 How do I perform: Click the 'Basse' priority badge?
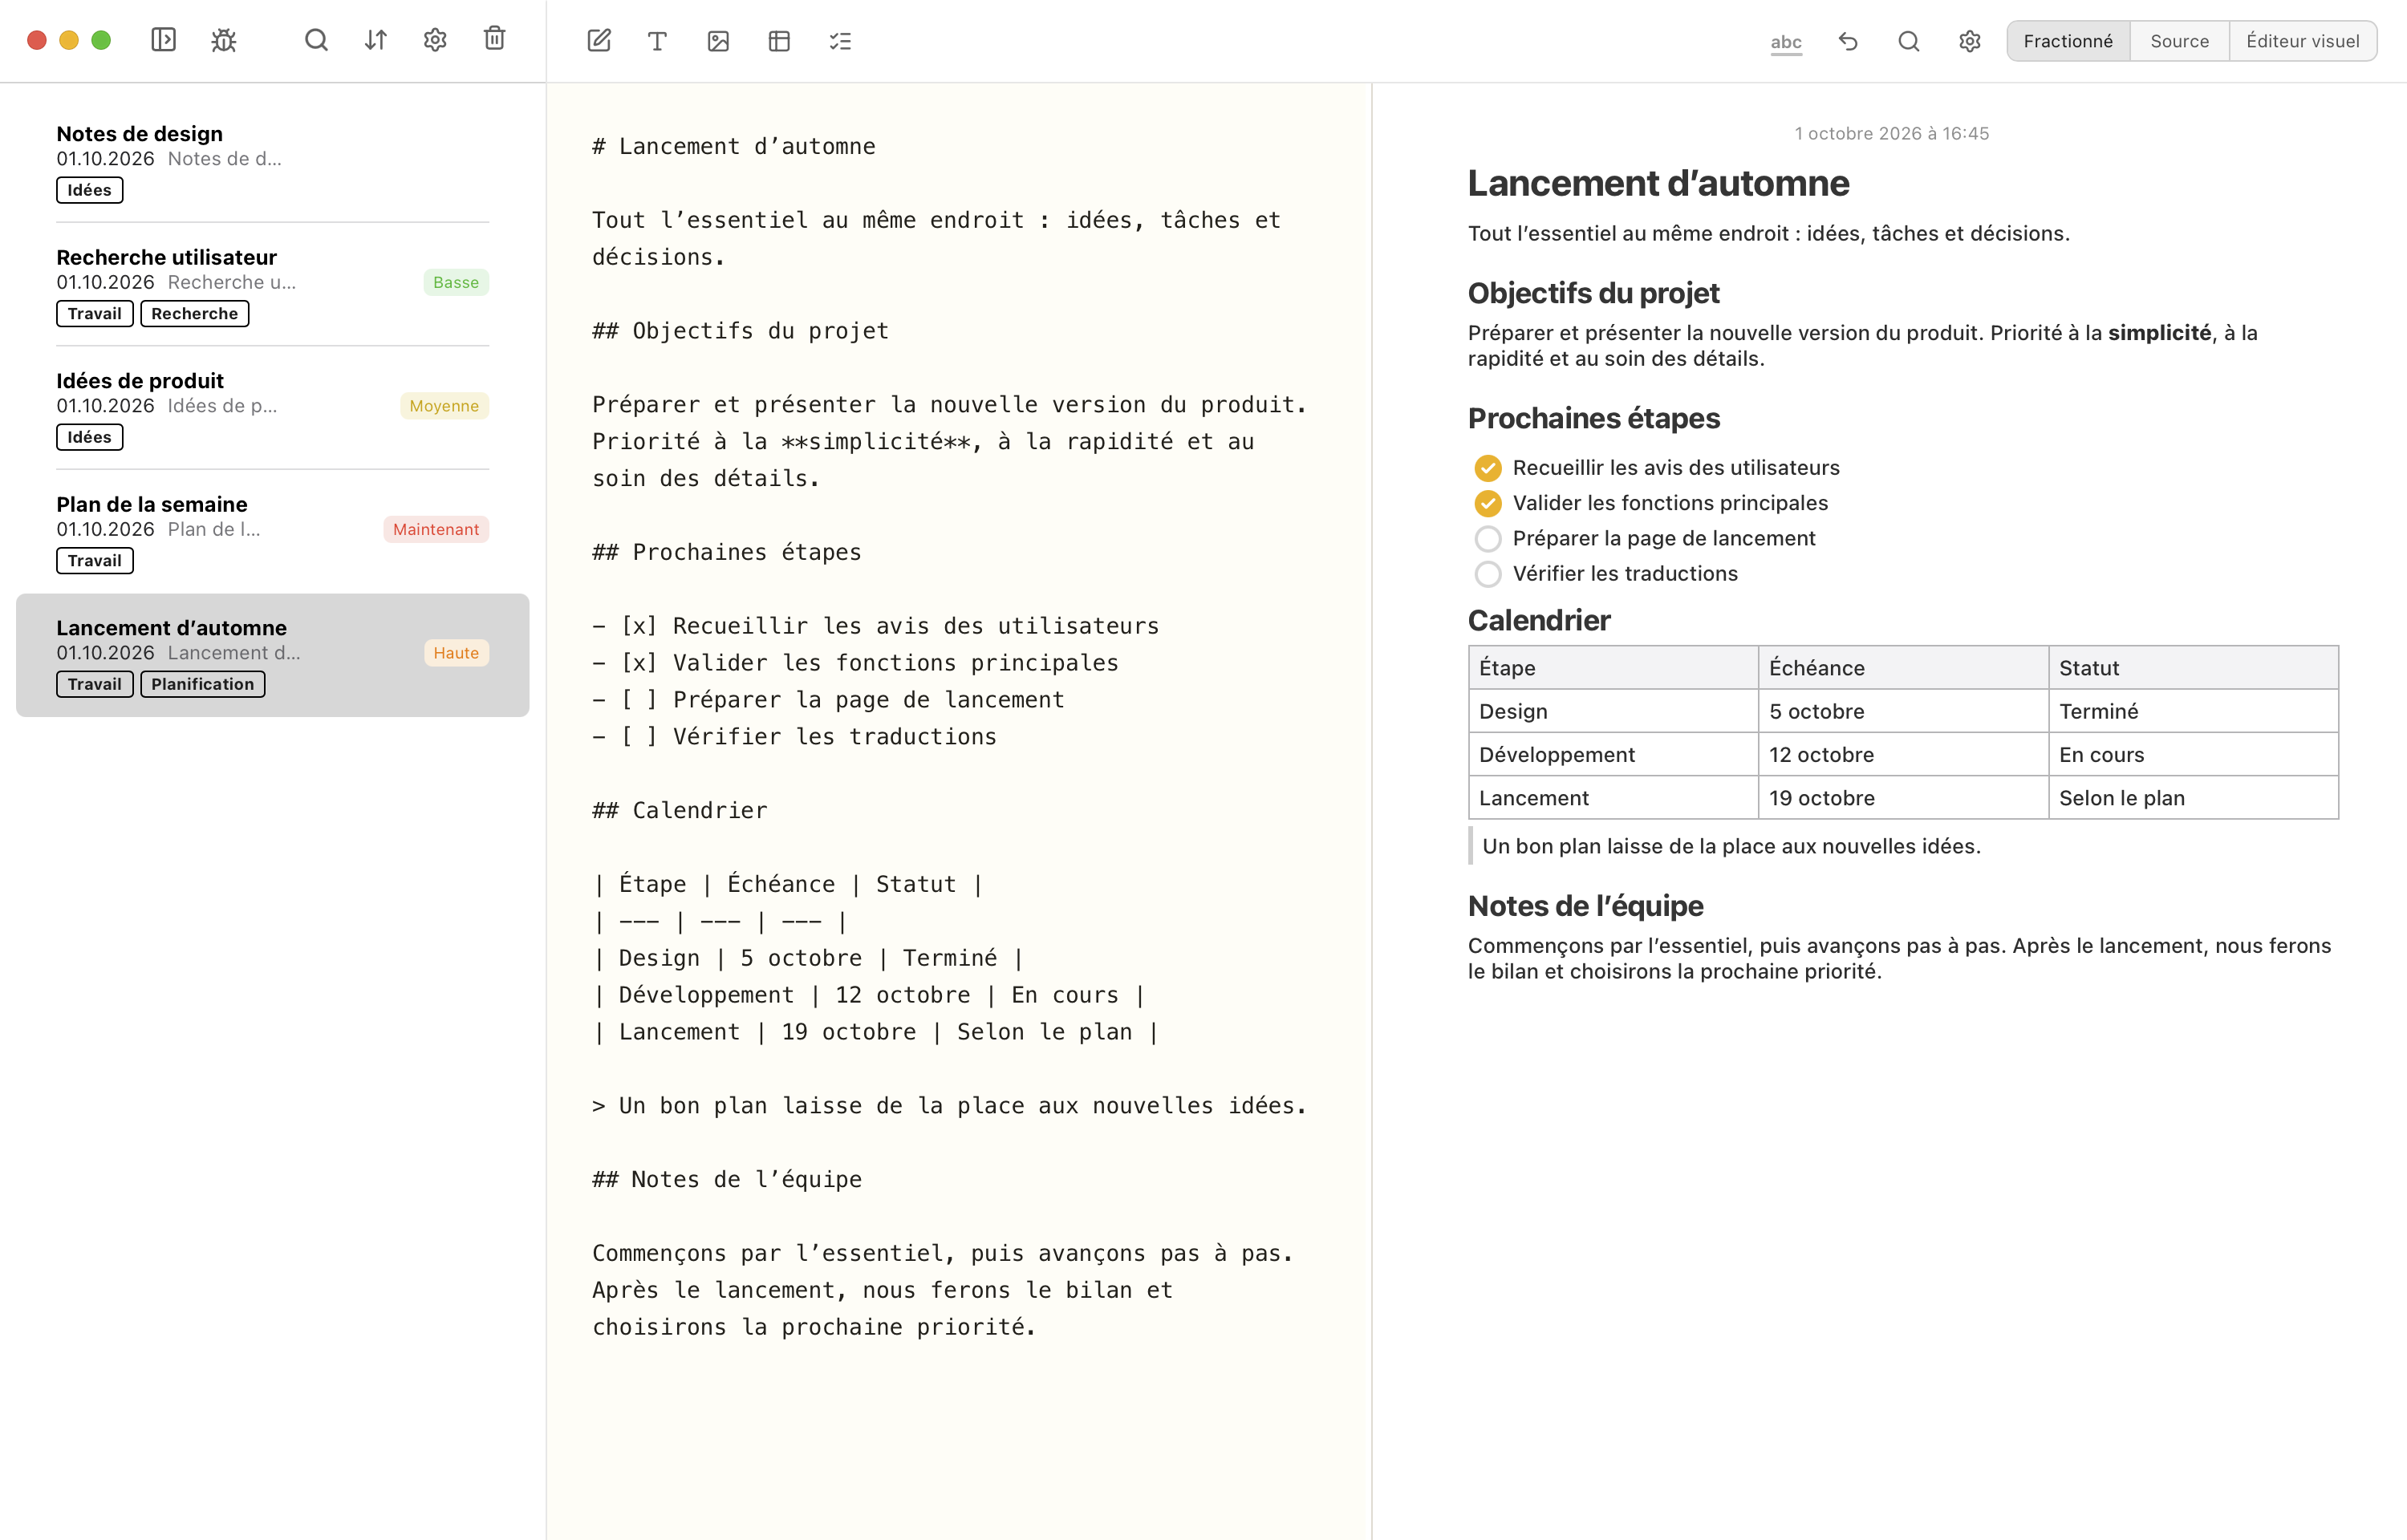[456, 283]
